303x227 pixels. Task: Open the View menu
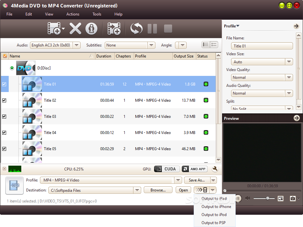(x=49, y=14)
